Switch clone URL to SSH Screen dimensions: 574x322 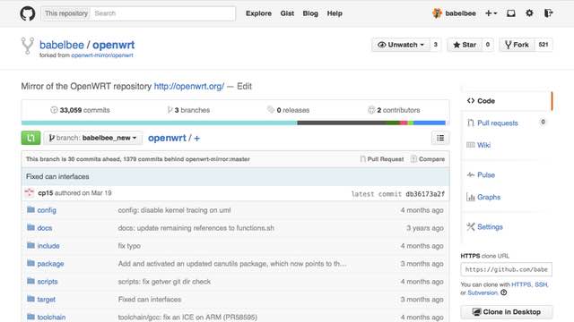point(541,284)
